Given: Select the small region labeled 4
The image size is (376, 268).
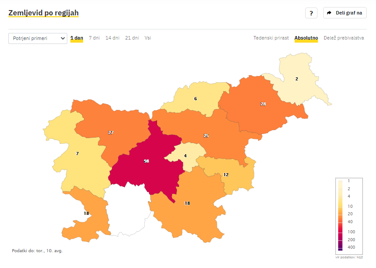Looking at the screenshot, I should point(185,156).
